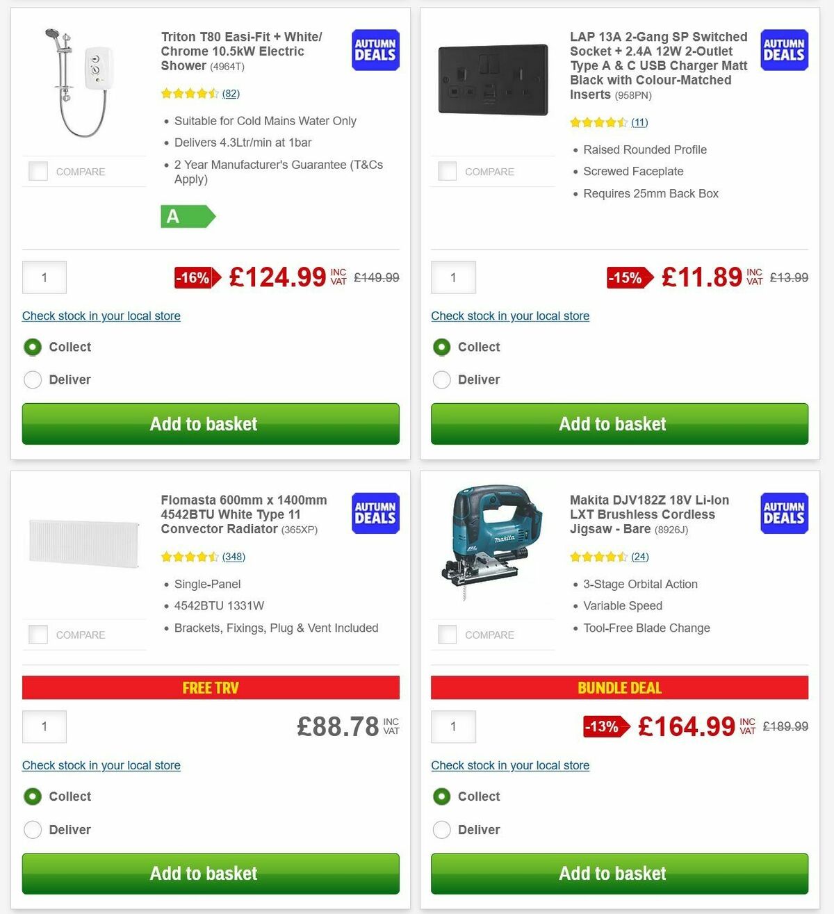Click the AUTUMN DEALS badge on LAP socket
834x914 pixels.
784,49
